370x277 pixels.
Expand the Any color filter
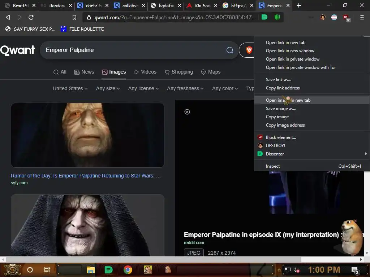click(x=225, y=89)
